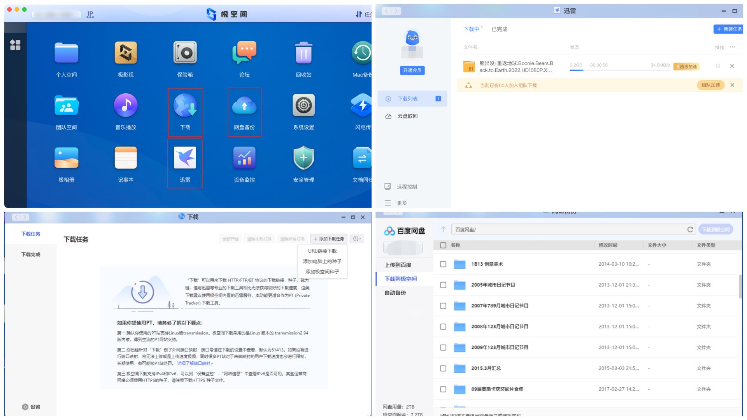Open the 详细了解端口映射 link

pos(195,363)
